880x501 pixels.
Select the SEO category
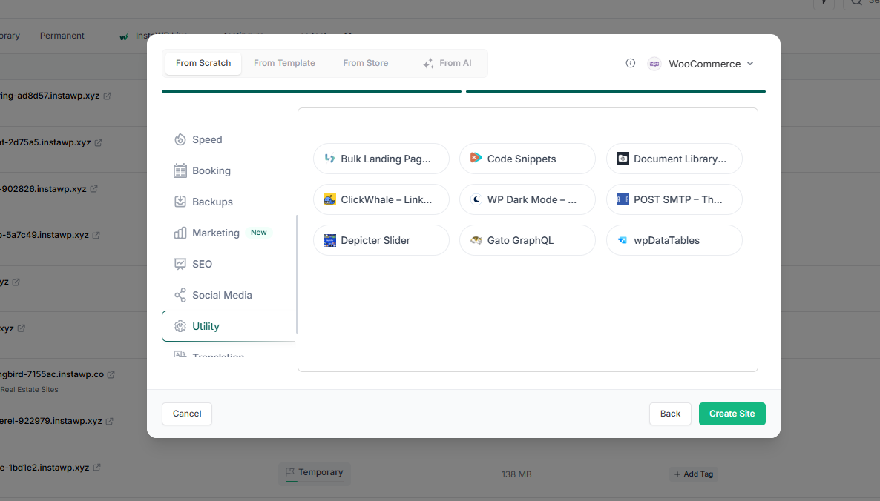click(228, 264)
